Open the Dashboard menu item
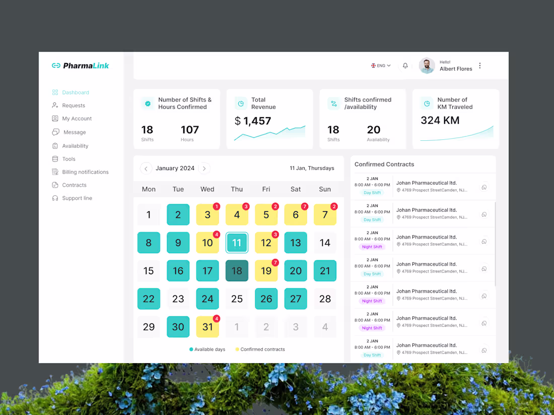 click(71, 93)
